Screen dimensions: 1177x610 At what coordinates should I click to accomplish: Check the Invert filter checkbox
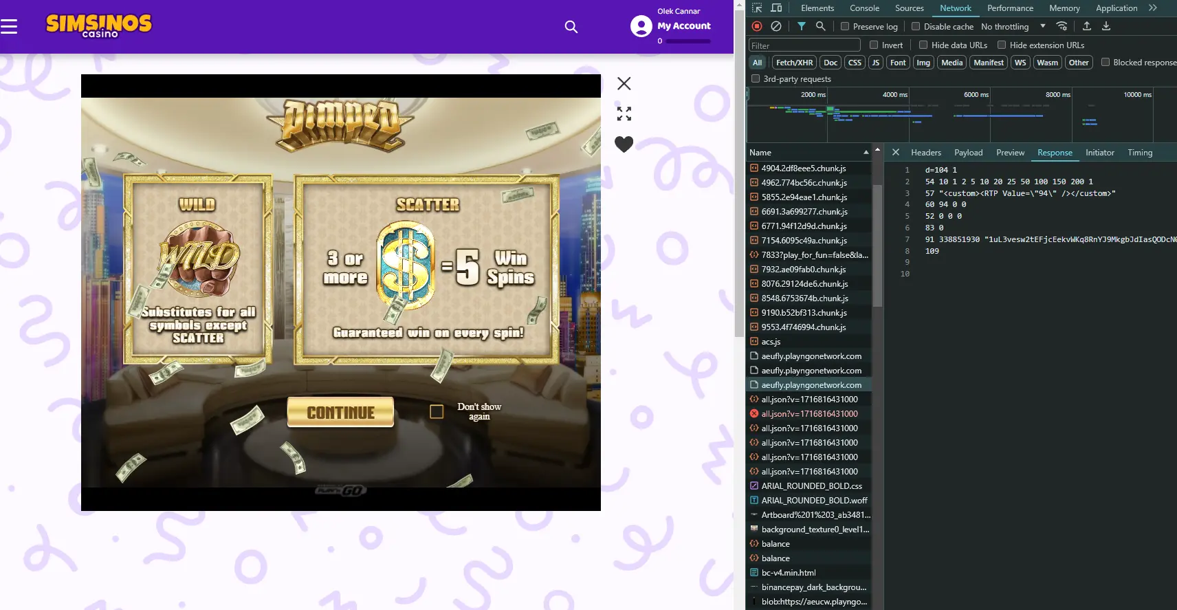pyautogui.click(x=874, y=45)
